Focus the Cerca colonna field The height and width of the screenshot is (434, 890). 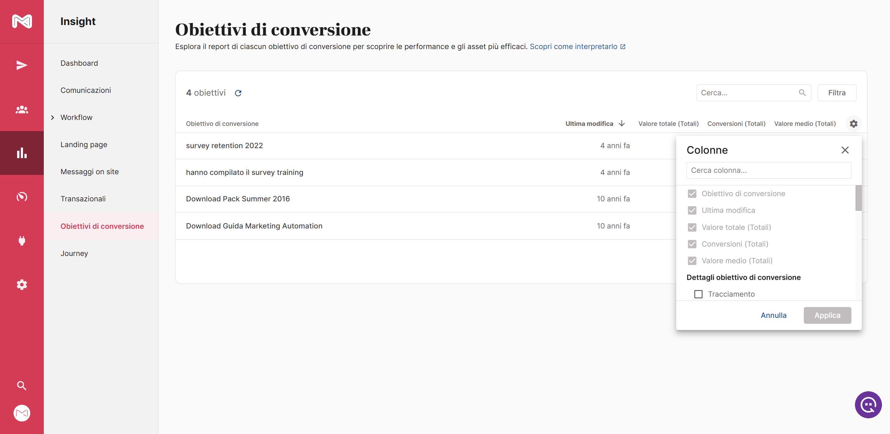(769, 170)
